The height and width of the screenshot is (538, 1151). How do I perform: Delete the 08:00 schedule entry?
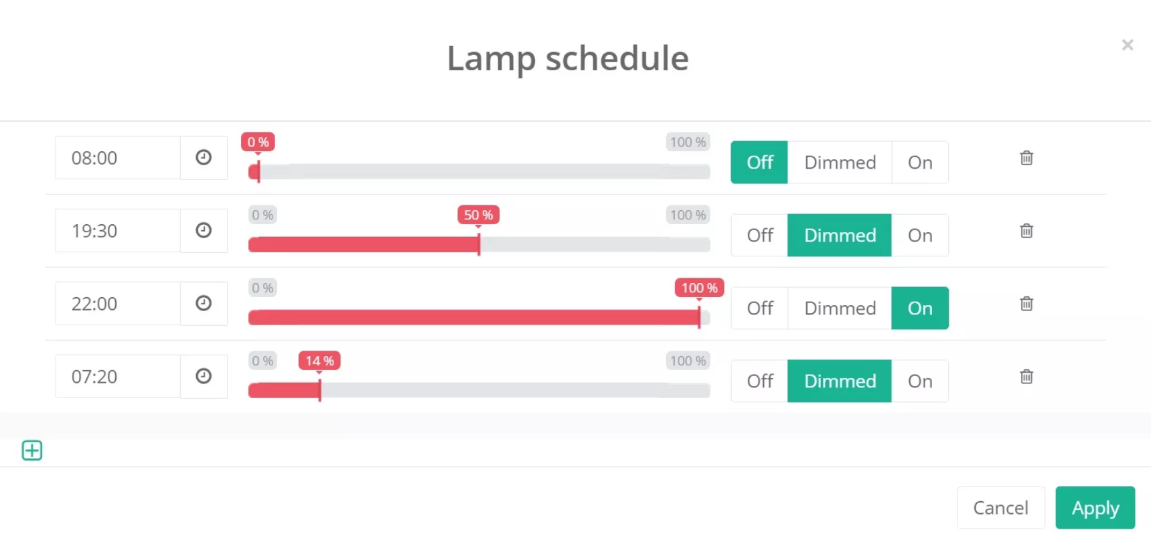[x=1026, y=158]
